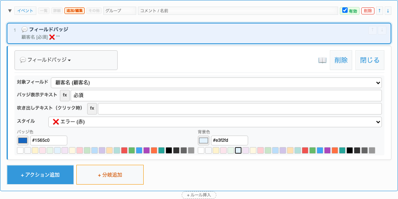Viewport: 398px width, 199px height.
Task: Pick the orange swatch in 背景色 palette
Action: pyautogui.click(x=334, y=150)
